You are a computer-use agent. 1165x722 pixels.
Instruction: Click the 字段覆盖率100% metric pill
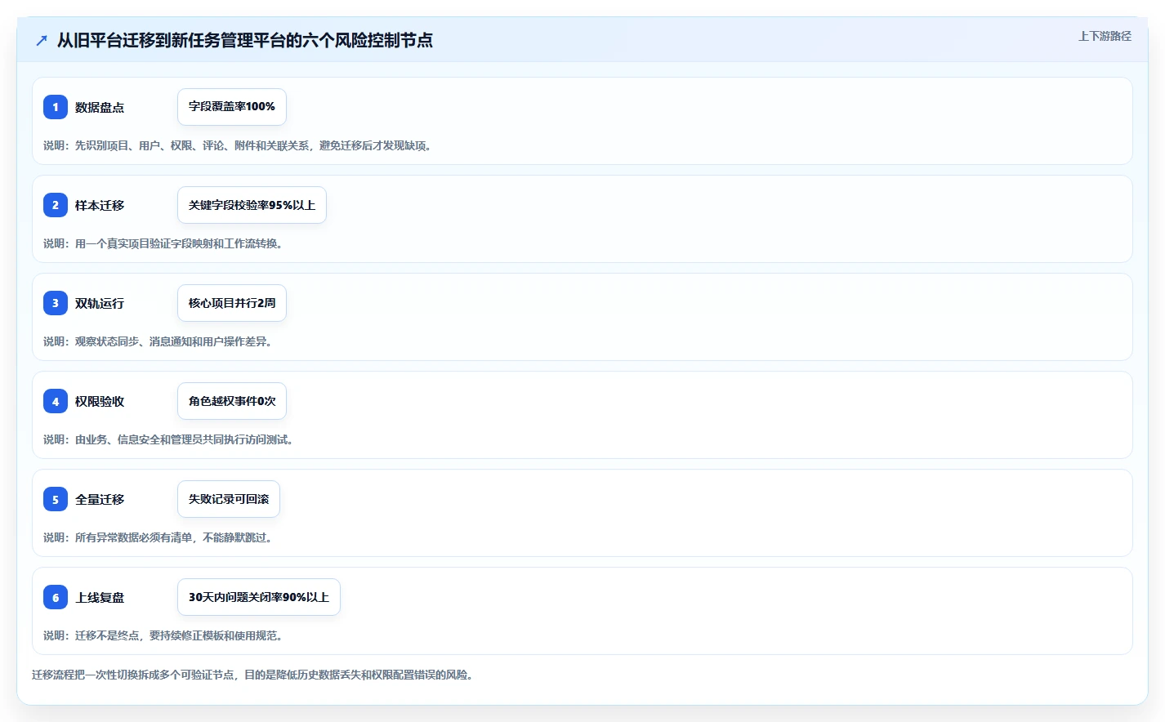click(x=232, y=107)
